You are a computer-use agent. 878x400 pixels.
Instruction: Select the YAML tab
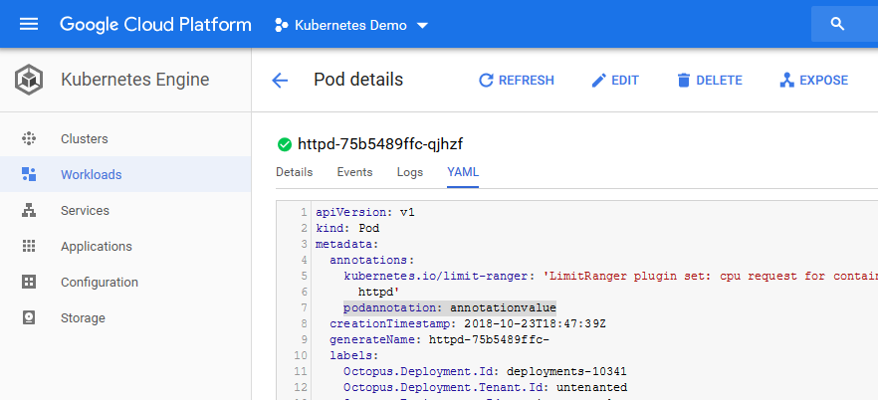coord(463,172)
